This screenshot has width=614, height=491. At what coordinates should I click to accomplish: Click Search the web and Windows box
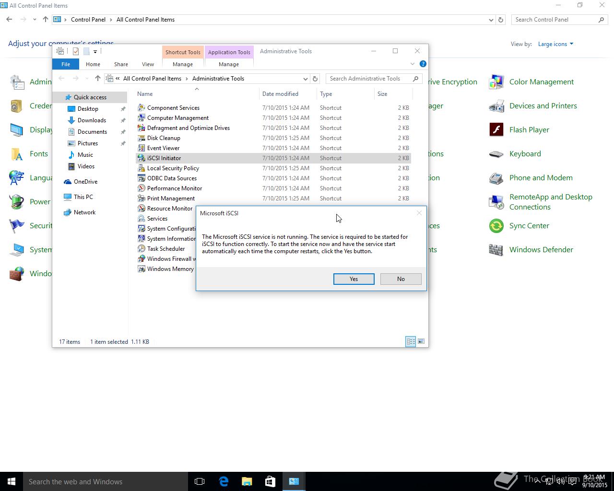pyautogui.click(x=106, y=481)
